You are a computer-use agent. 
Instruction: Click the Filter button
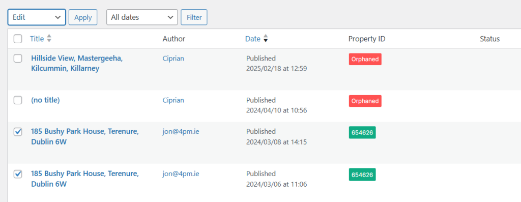tap(194, 17)
